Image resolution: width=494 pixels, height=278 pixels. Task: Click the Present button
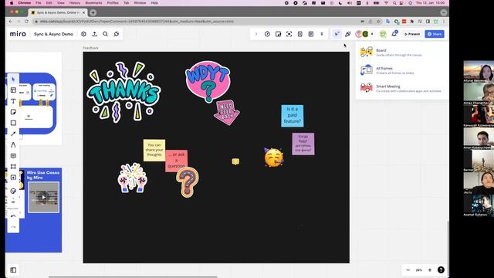point(412,34)
